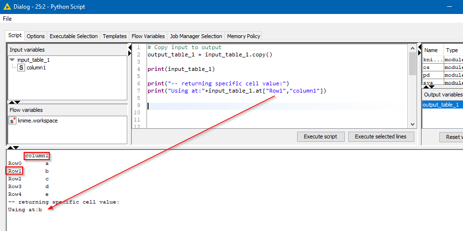The height and width of the screenshot is (231, 463).
Task: Click split-pane arrows above Output variables
Action: click(x=427, y=87)
